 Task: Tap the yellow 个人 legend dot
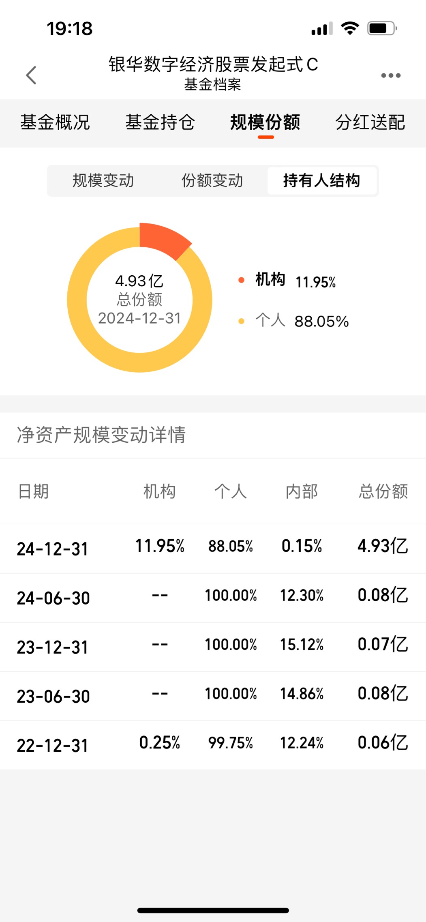[241, 321]
